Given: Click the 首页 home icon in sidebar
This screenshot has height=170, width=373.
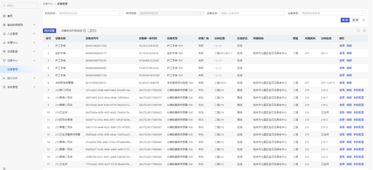Looking at the screenshot, I should (x=4, y=16).
